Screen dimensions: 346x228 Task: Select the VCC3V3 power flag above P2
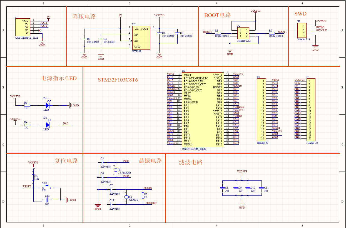[255, 12]
